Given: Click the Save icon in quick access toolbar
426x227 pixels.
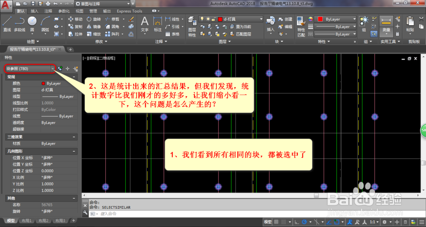Looking at the screenshot, I should tap(33, 4).
